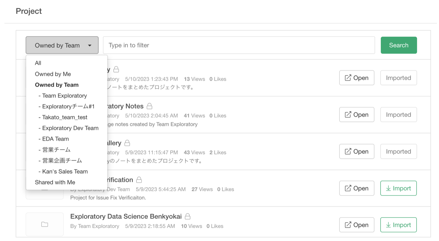The width and height of the screenshot is (439, 241).
Task: Click lock icon in the 27 Views project row
Action: tap(139, 180)
